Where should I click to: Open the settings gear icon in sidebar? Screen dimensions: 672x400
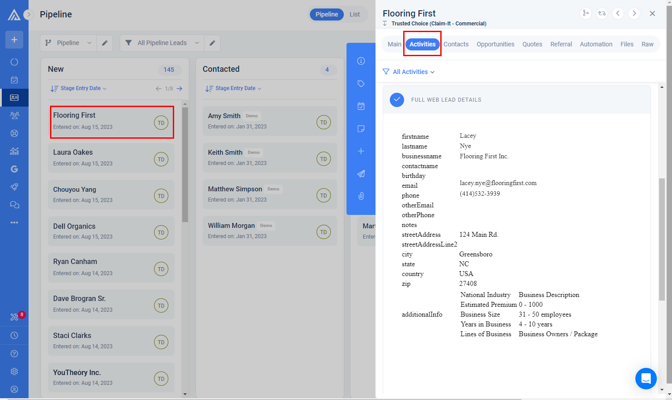click(x=14, y=371)
